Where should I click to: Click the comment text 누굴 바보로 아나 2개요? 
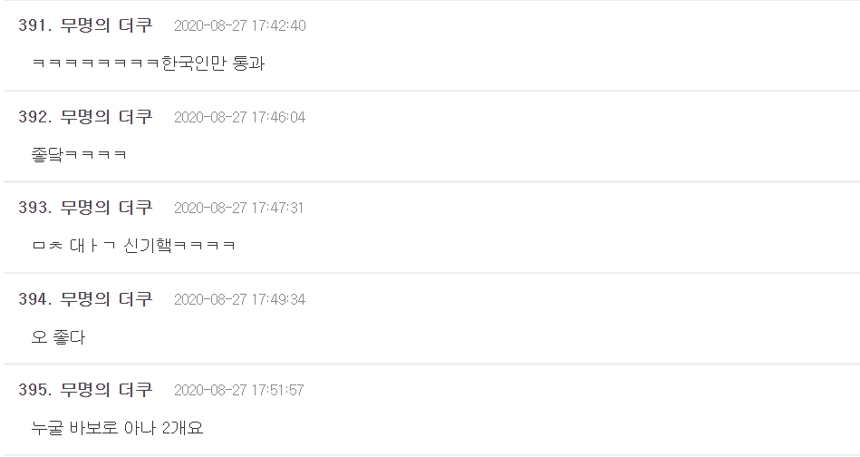click(x=117, y=428)
